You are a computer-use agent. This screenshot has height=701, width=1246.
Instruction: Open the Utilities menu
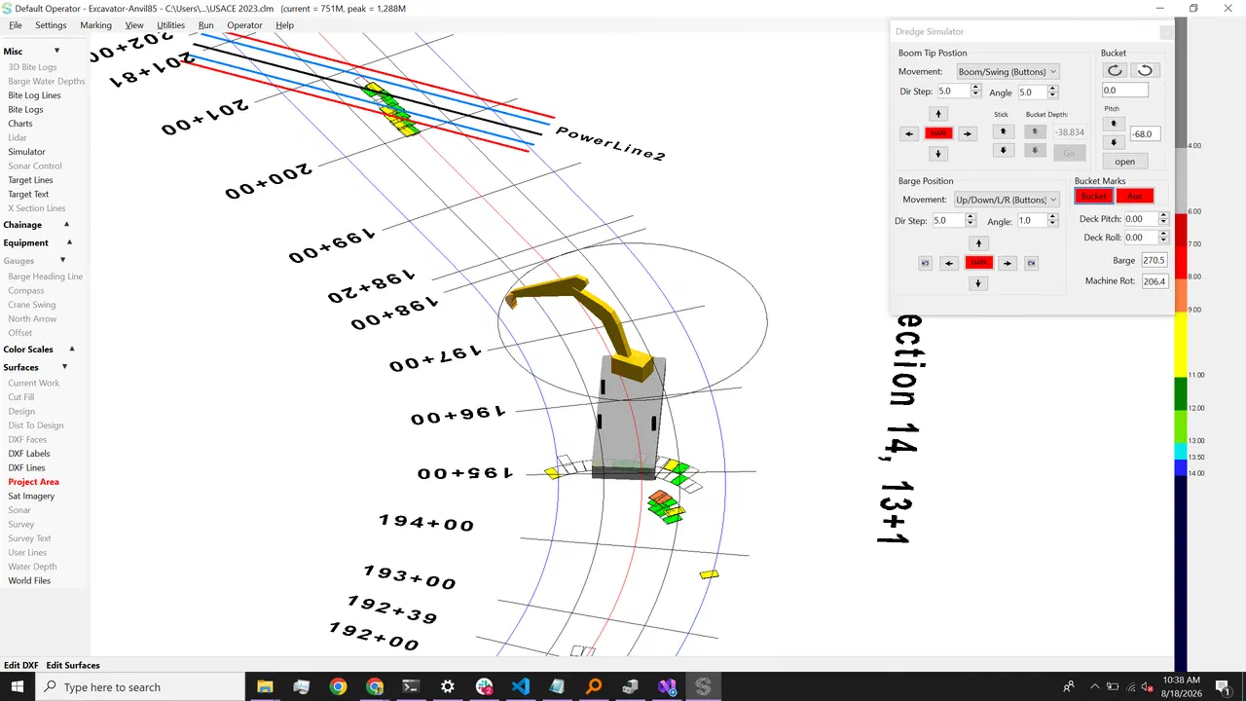click(x=170, y=25)
